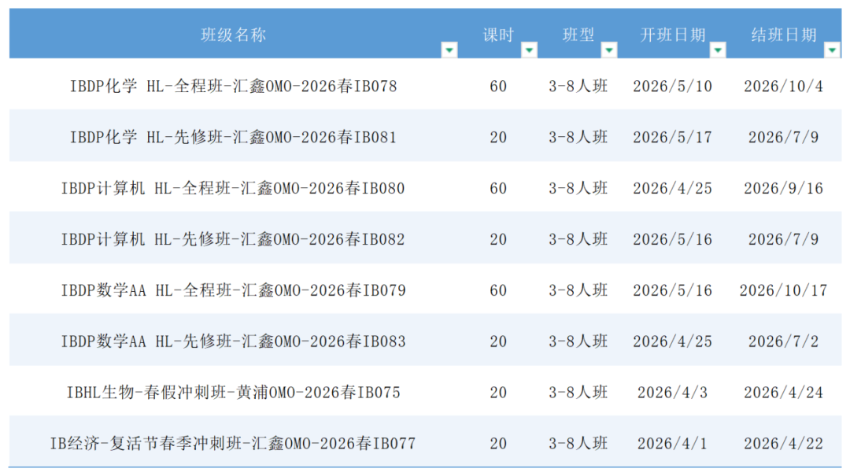Click the filter icon under 开班日期
This screenshot has width=850, height=476.
(x=718, y=50)
